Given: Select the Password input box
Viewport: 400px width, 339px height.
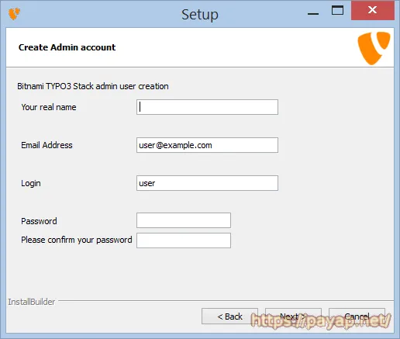Looking at the screenshot, I should click(x=184, y=220).
